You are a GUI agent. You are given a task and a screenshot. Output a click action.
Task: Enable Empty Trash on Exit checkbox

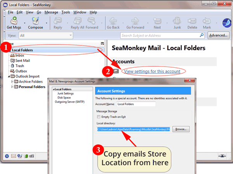(99, 117)
